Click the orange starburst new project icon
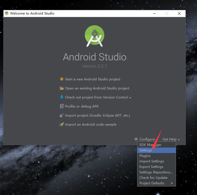Image resolution: width=197 pixels, height=195 pixels. click(62, 79)
